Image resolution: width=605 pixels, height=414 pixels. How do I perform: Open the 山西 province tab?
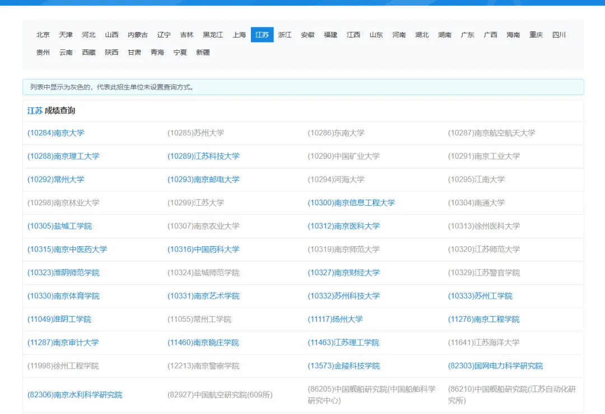pos(111,35)
